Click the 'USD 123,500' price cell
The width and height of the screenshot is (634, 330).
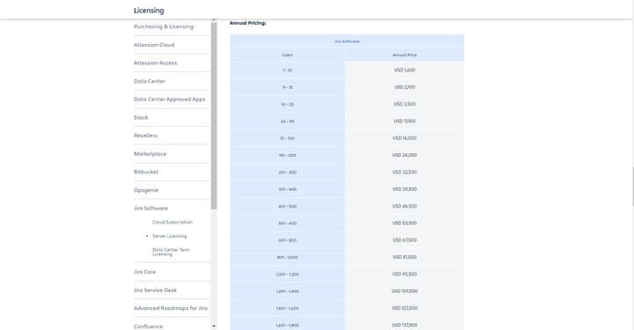(x=405, y=308)
